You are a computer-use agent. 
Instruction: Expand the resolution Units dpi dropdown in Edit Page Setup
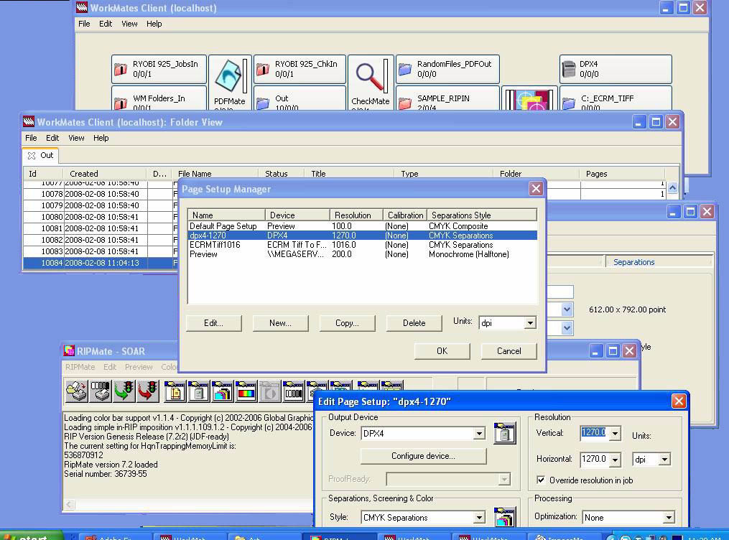[665, 460]
